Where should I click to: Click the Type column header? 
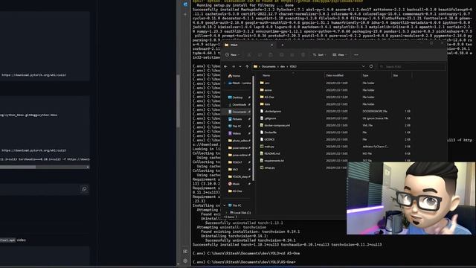(x=365, y=75)
